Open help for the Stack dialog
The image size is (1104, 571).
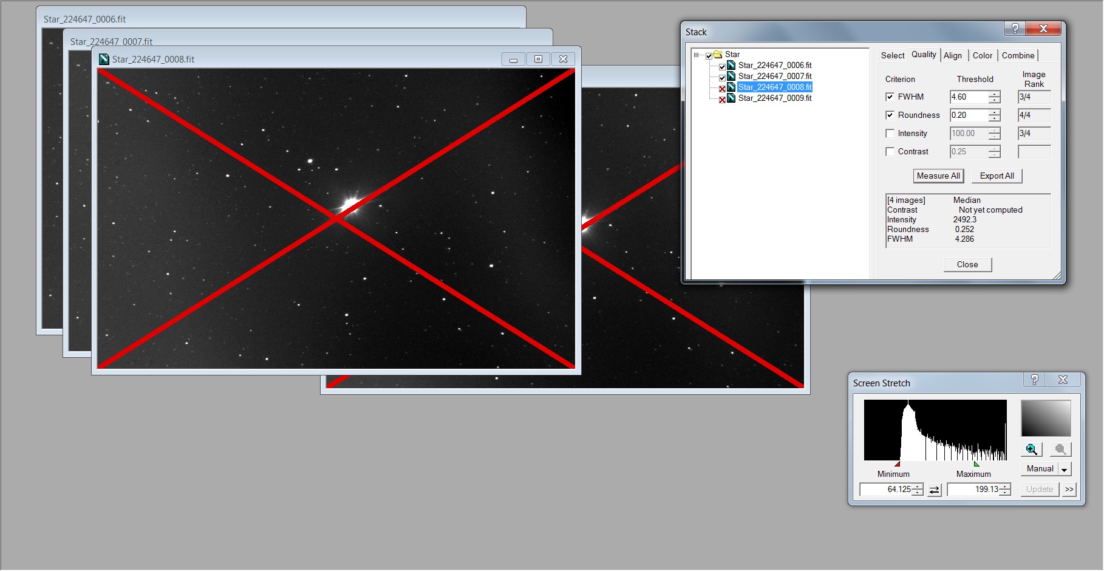point(1015,29)
